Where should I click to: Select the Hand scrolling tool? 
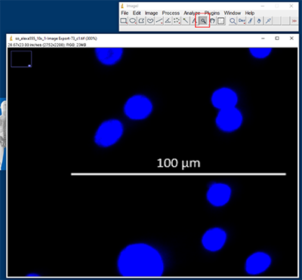[212, 21]
